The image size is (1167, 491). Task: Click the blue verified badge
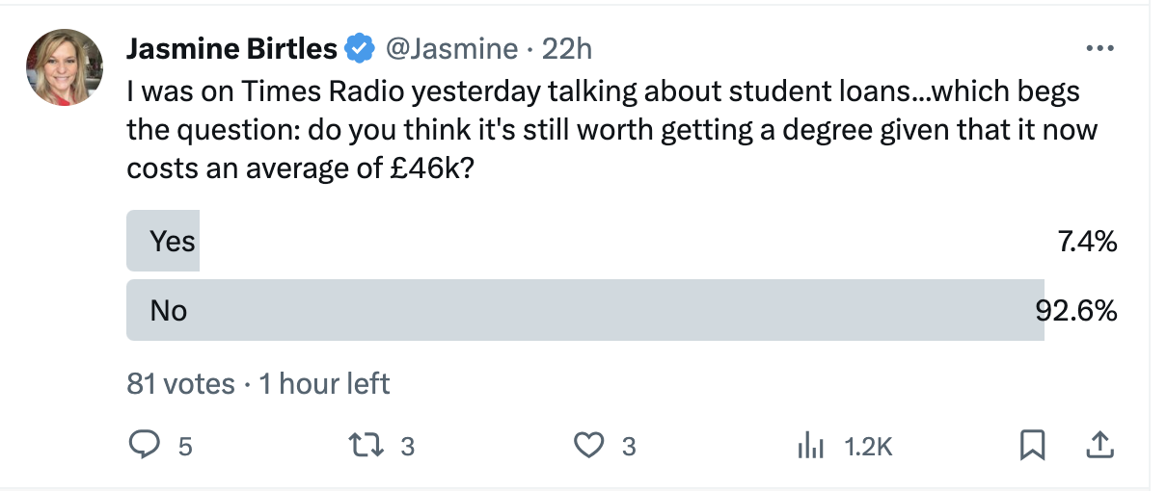pos(361,47)
